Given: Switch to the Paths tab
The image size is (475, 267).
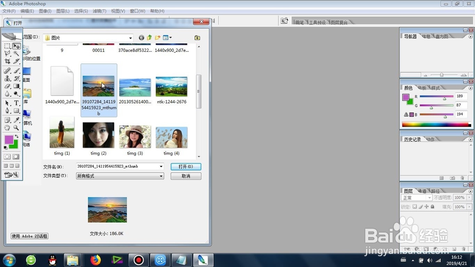Looking at the screenshot, I should click(435, 191).
